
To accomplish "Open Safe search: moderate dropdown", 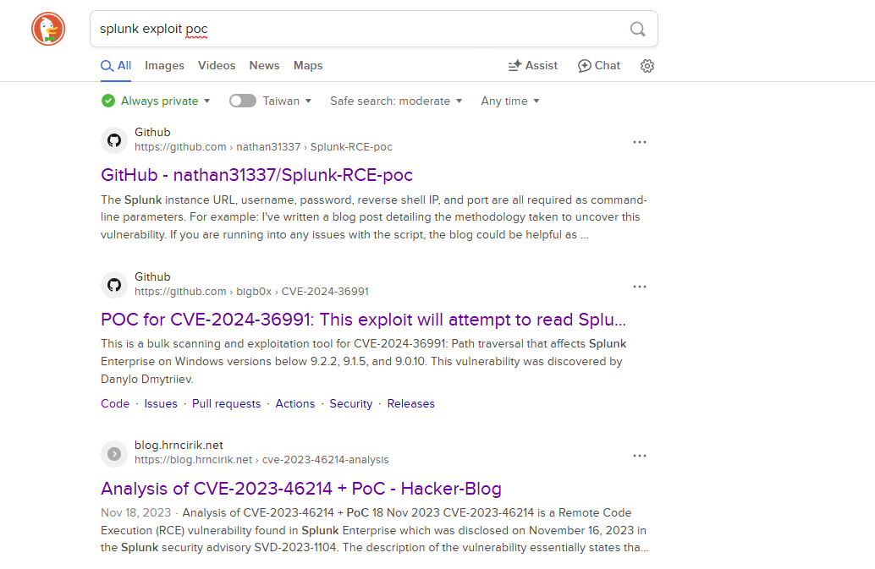I will 396,101.
